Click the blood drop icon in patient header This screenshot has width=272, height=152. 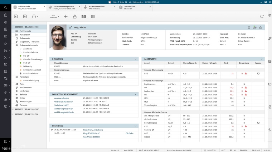tap(249, 27)
